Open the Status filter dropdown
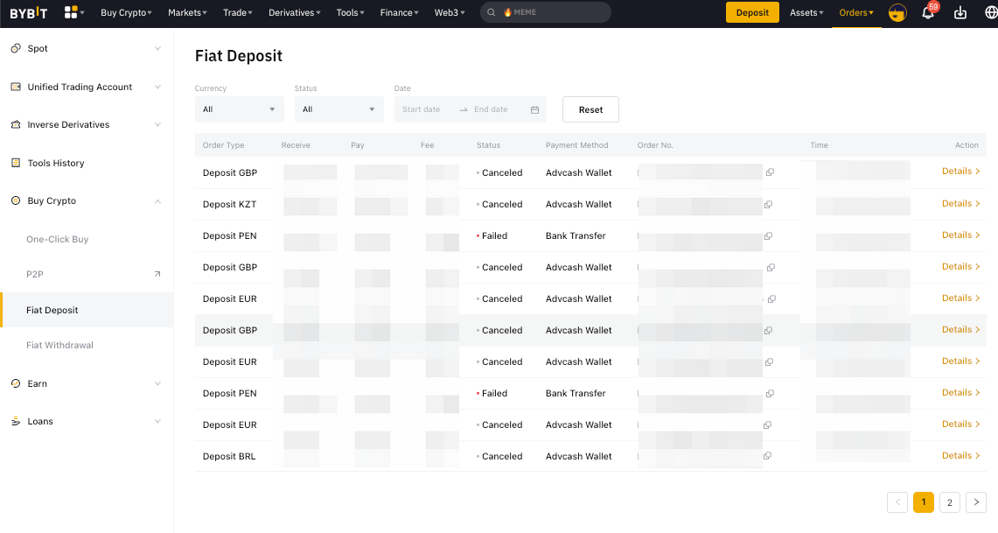Image resolution: width=998 pixels, height=533 pixels. (x=338, y=109)
